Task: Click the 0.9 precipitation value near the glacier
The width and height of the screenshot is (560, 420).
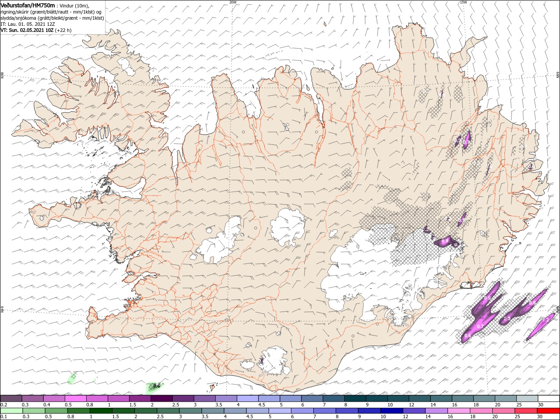Action: [445, 241]
